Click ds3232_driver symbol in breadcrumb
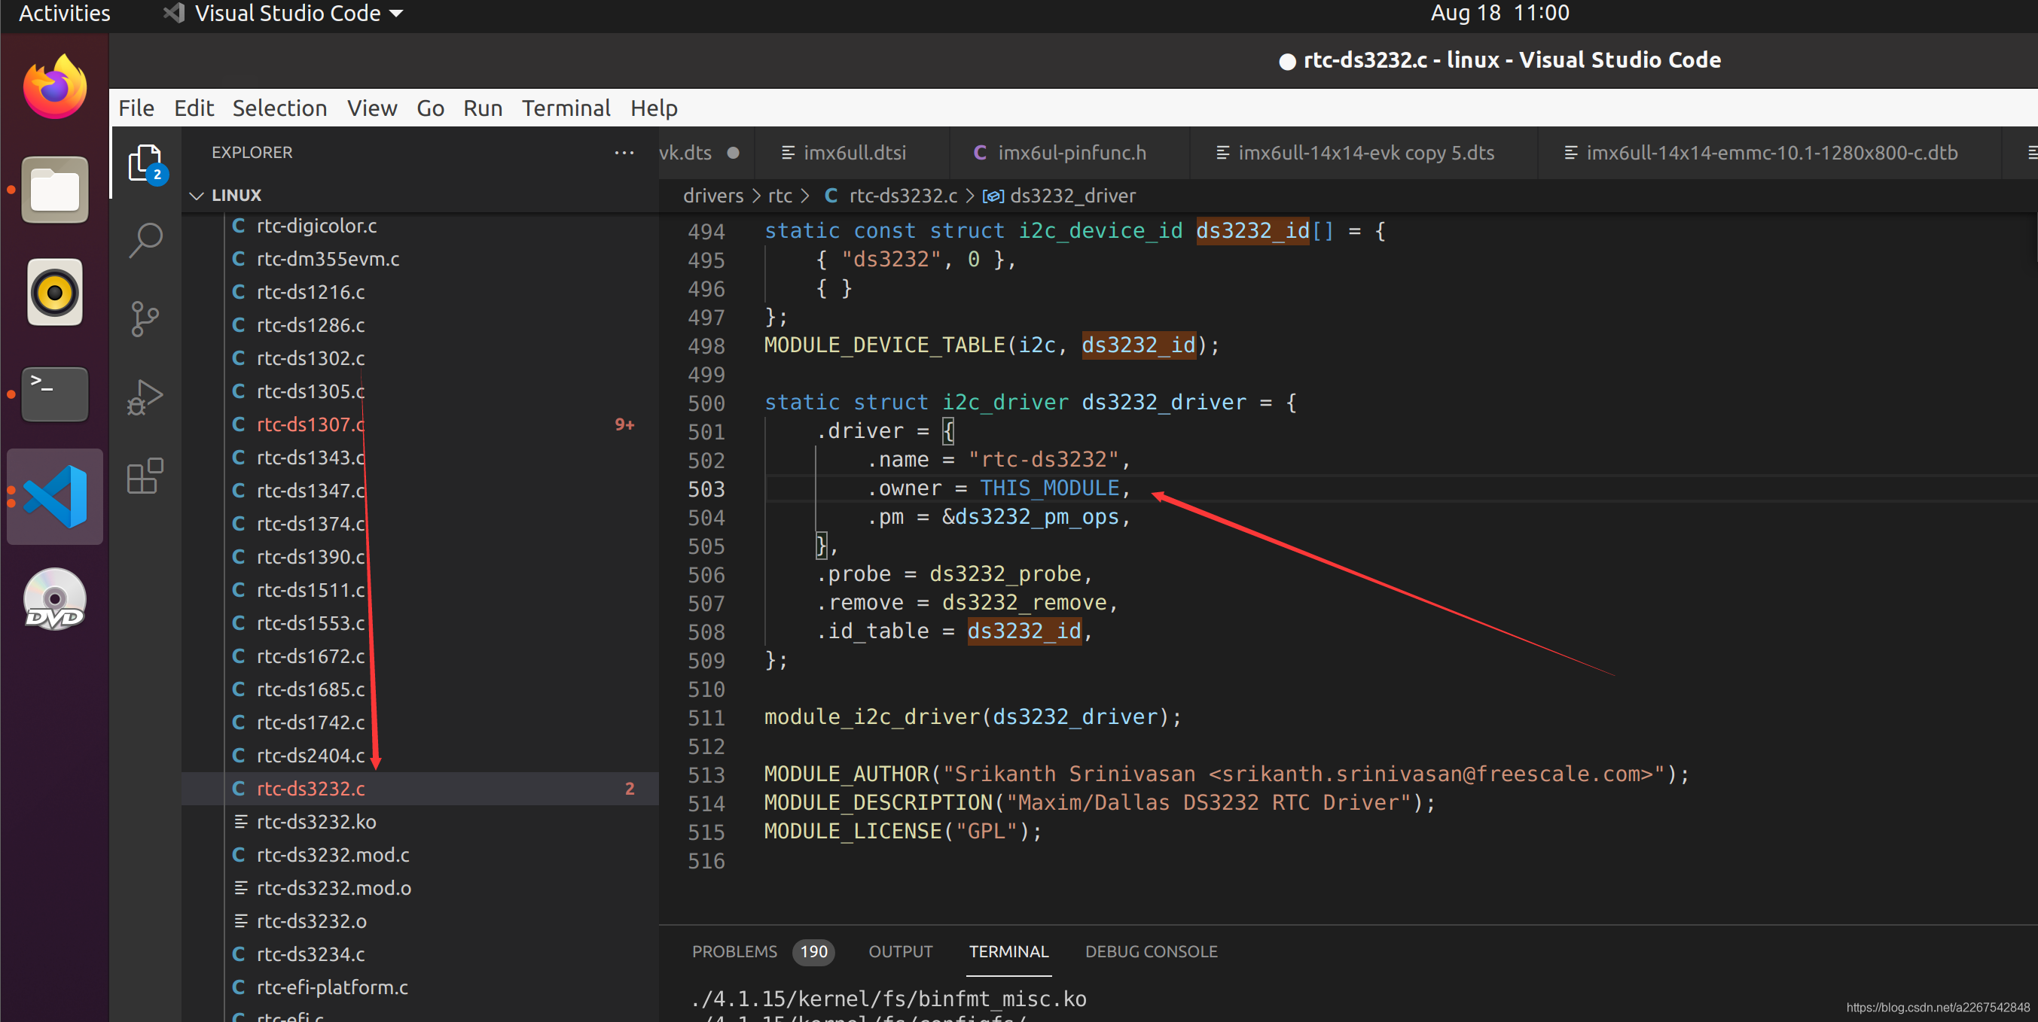2038x1022 pixels. (1071, 195)
